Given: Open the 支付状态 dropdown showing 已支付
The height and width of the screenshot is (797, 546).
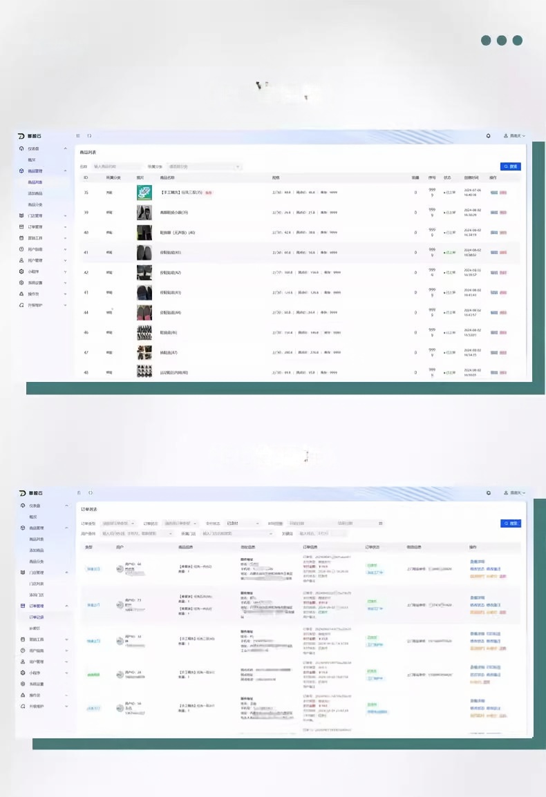Looking at the screenshot, I should [242, 524].
